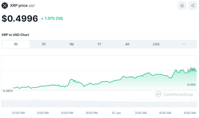Click the 10 Jun date axis label

116,113
